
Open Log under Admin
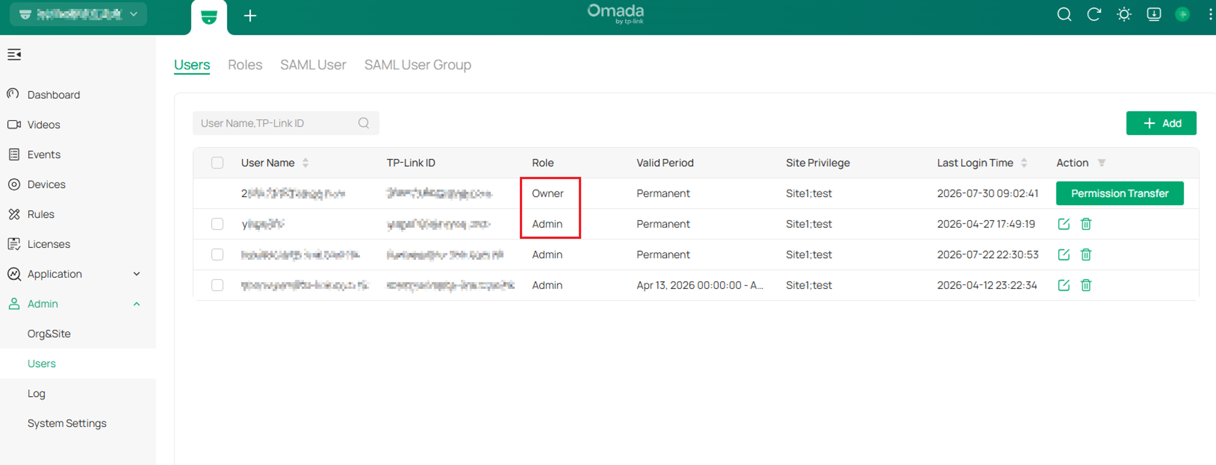pos(36,393)
